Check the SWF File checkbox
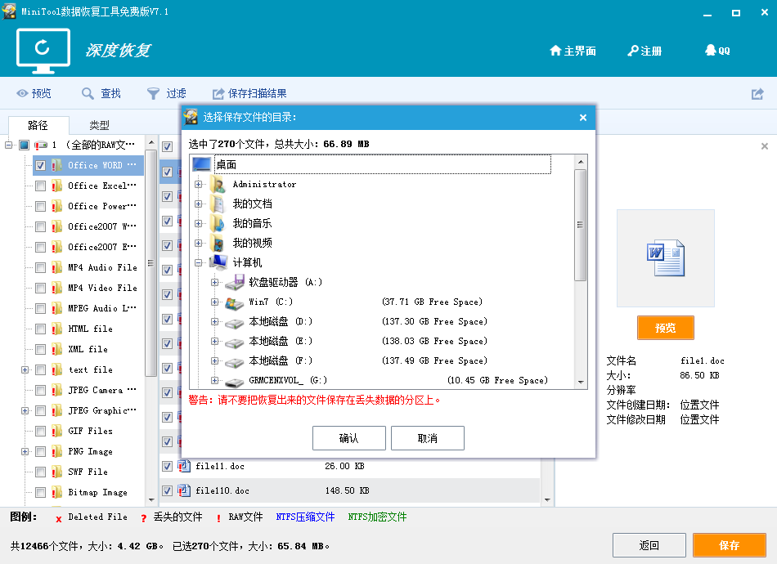Screen dimensions: 777x564 click(x=41, y=472)
